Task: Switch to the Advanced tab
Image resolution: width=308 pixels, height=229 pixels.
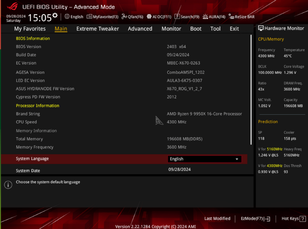Action: coord(140,29)
